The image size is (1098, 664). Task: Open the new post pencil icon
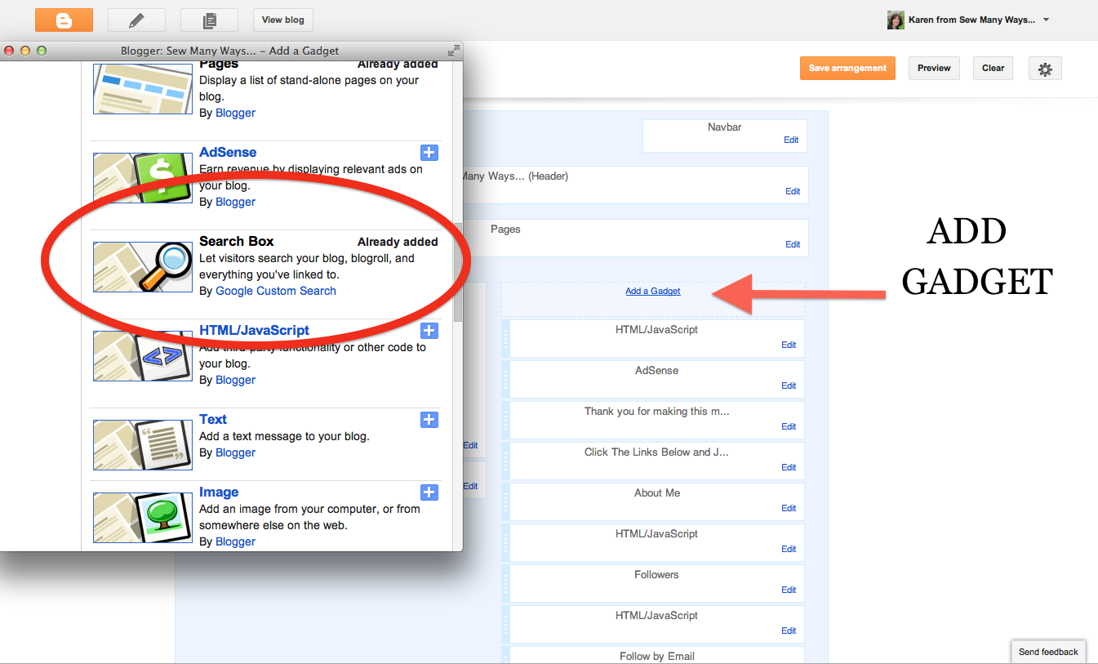click(136, 20)
